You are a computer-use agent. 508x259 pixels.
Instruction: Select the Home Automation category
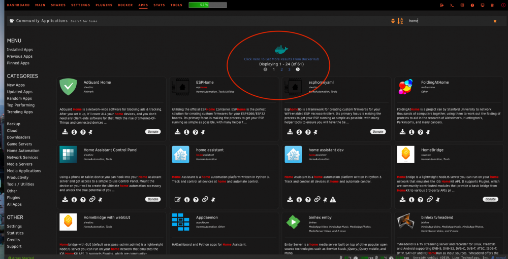click(23, 151)
